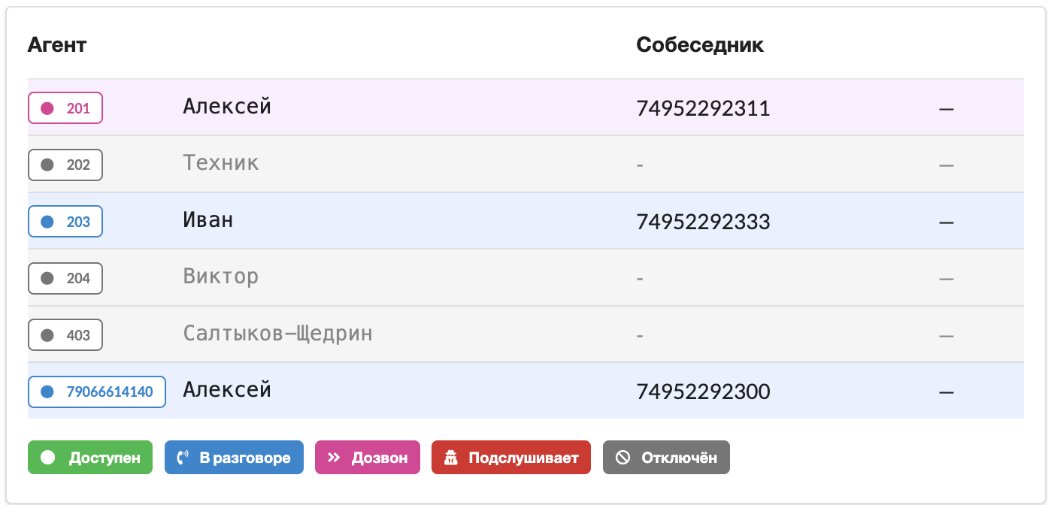Select the Собеседник column header

700,45
